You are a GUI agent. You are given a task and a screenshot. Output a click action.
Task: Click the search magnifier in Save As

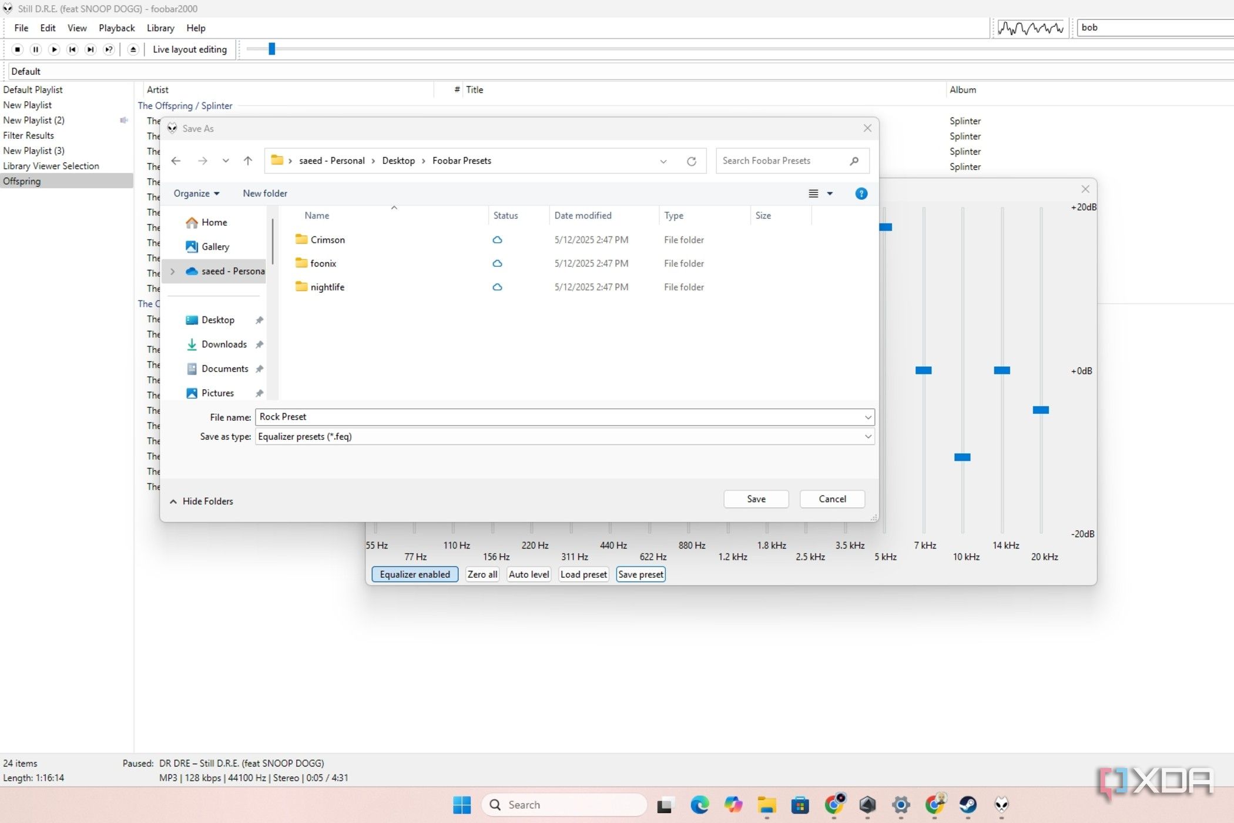pos(854,160)
